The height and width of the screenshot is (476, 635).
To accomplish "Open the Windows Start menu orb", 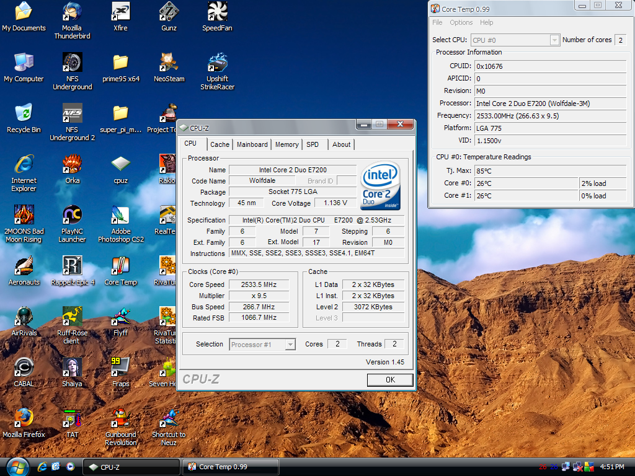I will pyautogui.click(x=17, y=467).
